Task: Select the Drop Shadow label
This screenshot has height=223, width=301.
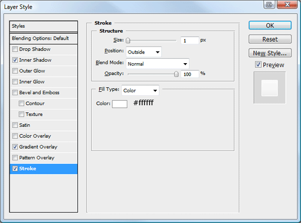Action: [x=35, y=49]
